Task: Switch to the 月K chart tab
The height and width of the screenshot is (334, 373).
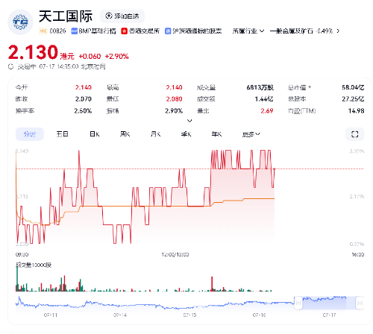Action: coord(155,134)
